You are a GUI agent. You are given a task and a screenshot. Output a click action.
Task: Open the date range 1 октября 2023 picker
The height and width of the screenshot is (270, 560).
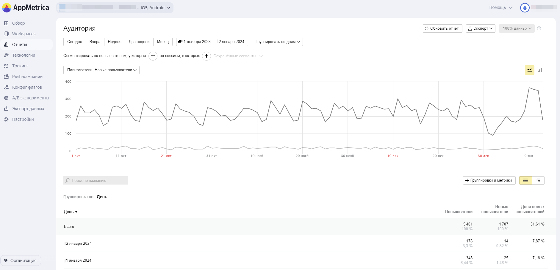pos(212,42)
